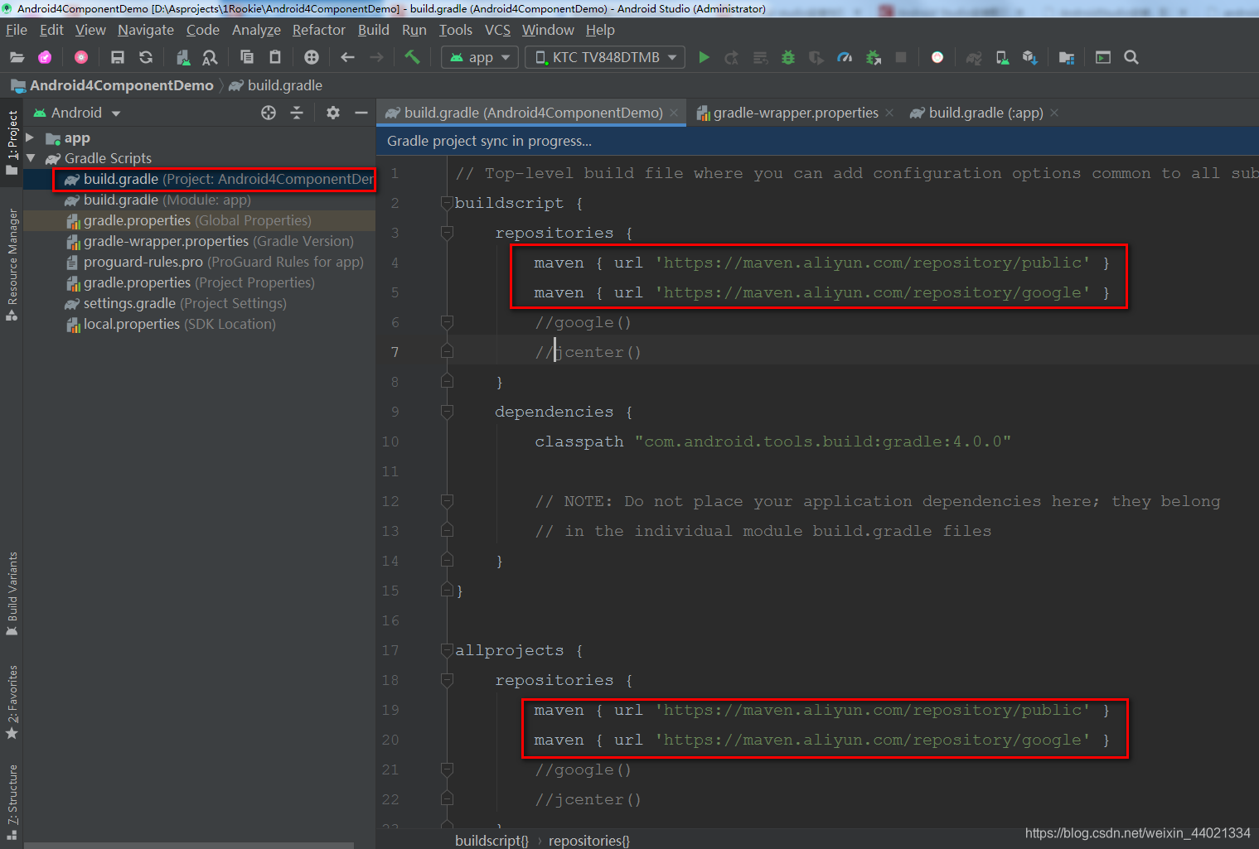Toggle the 2: Favorites tool window

click(12, 702)
